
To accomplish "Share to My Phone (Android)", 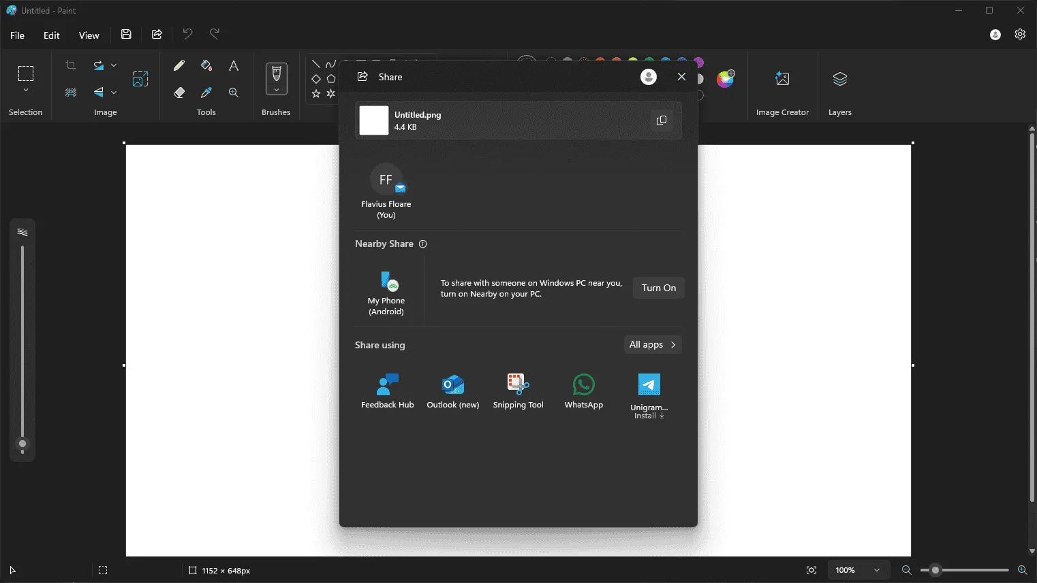I will 386,293.
